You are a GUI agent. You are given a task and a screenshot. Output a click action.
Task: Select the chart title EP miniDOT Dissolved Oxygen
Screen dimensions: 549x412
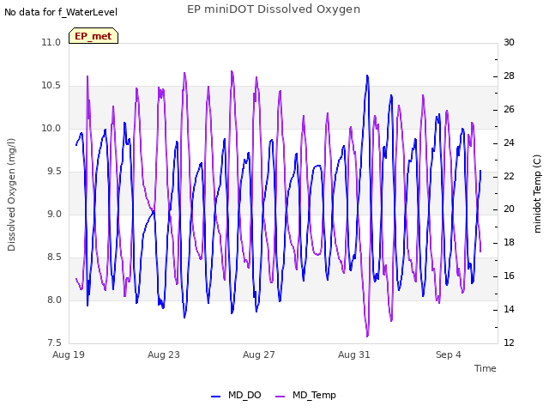pyautogui.click(x=274, y=9)
